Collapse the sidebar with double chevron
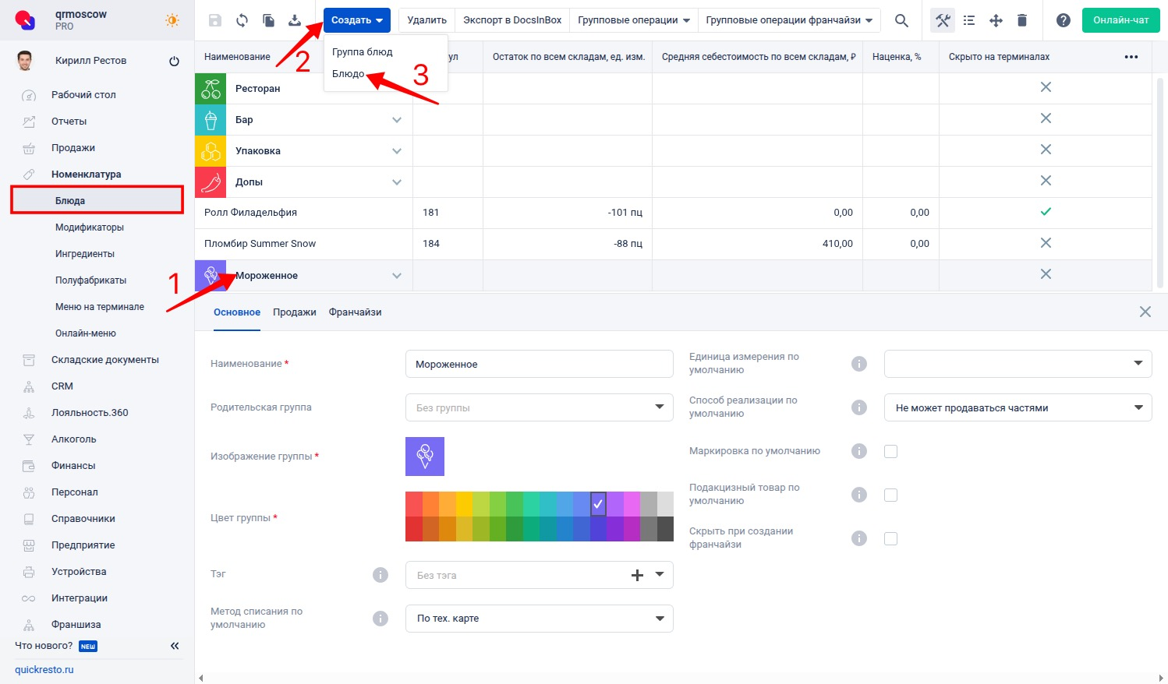This screenshot has height=684, width=1168. pyautogui.click(x=175, y=646)
